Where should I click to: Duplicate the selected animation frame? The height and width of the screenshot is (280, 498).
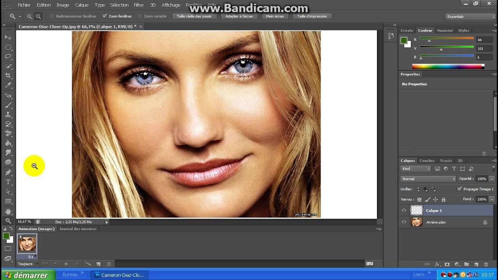(98, 264)
